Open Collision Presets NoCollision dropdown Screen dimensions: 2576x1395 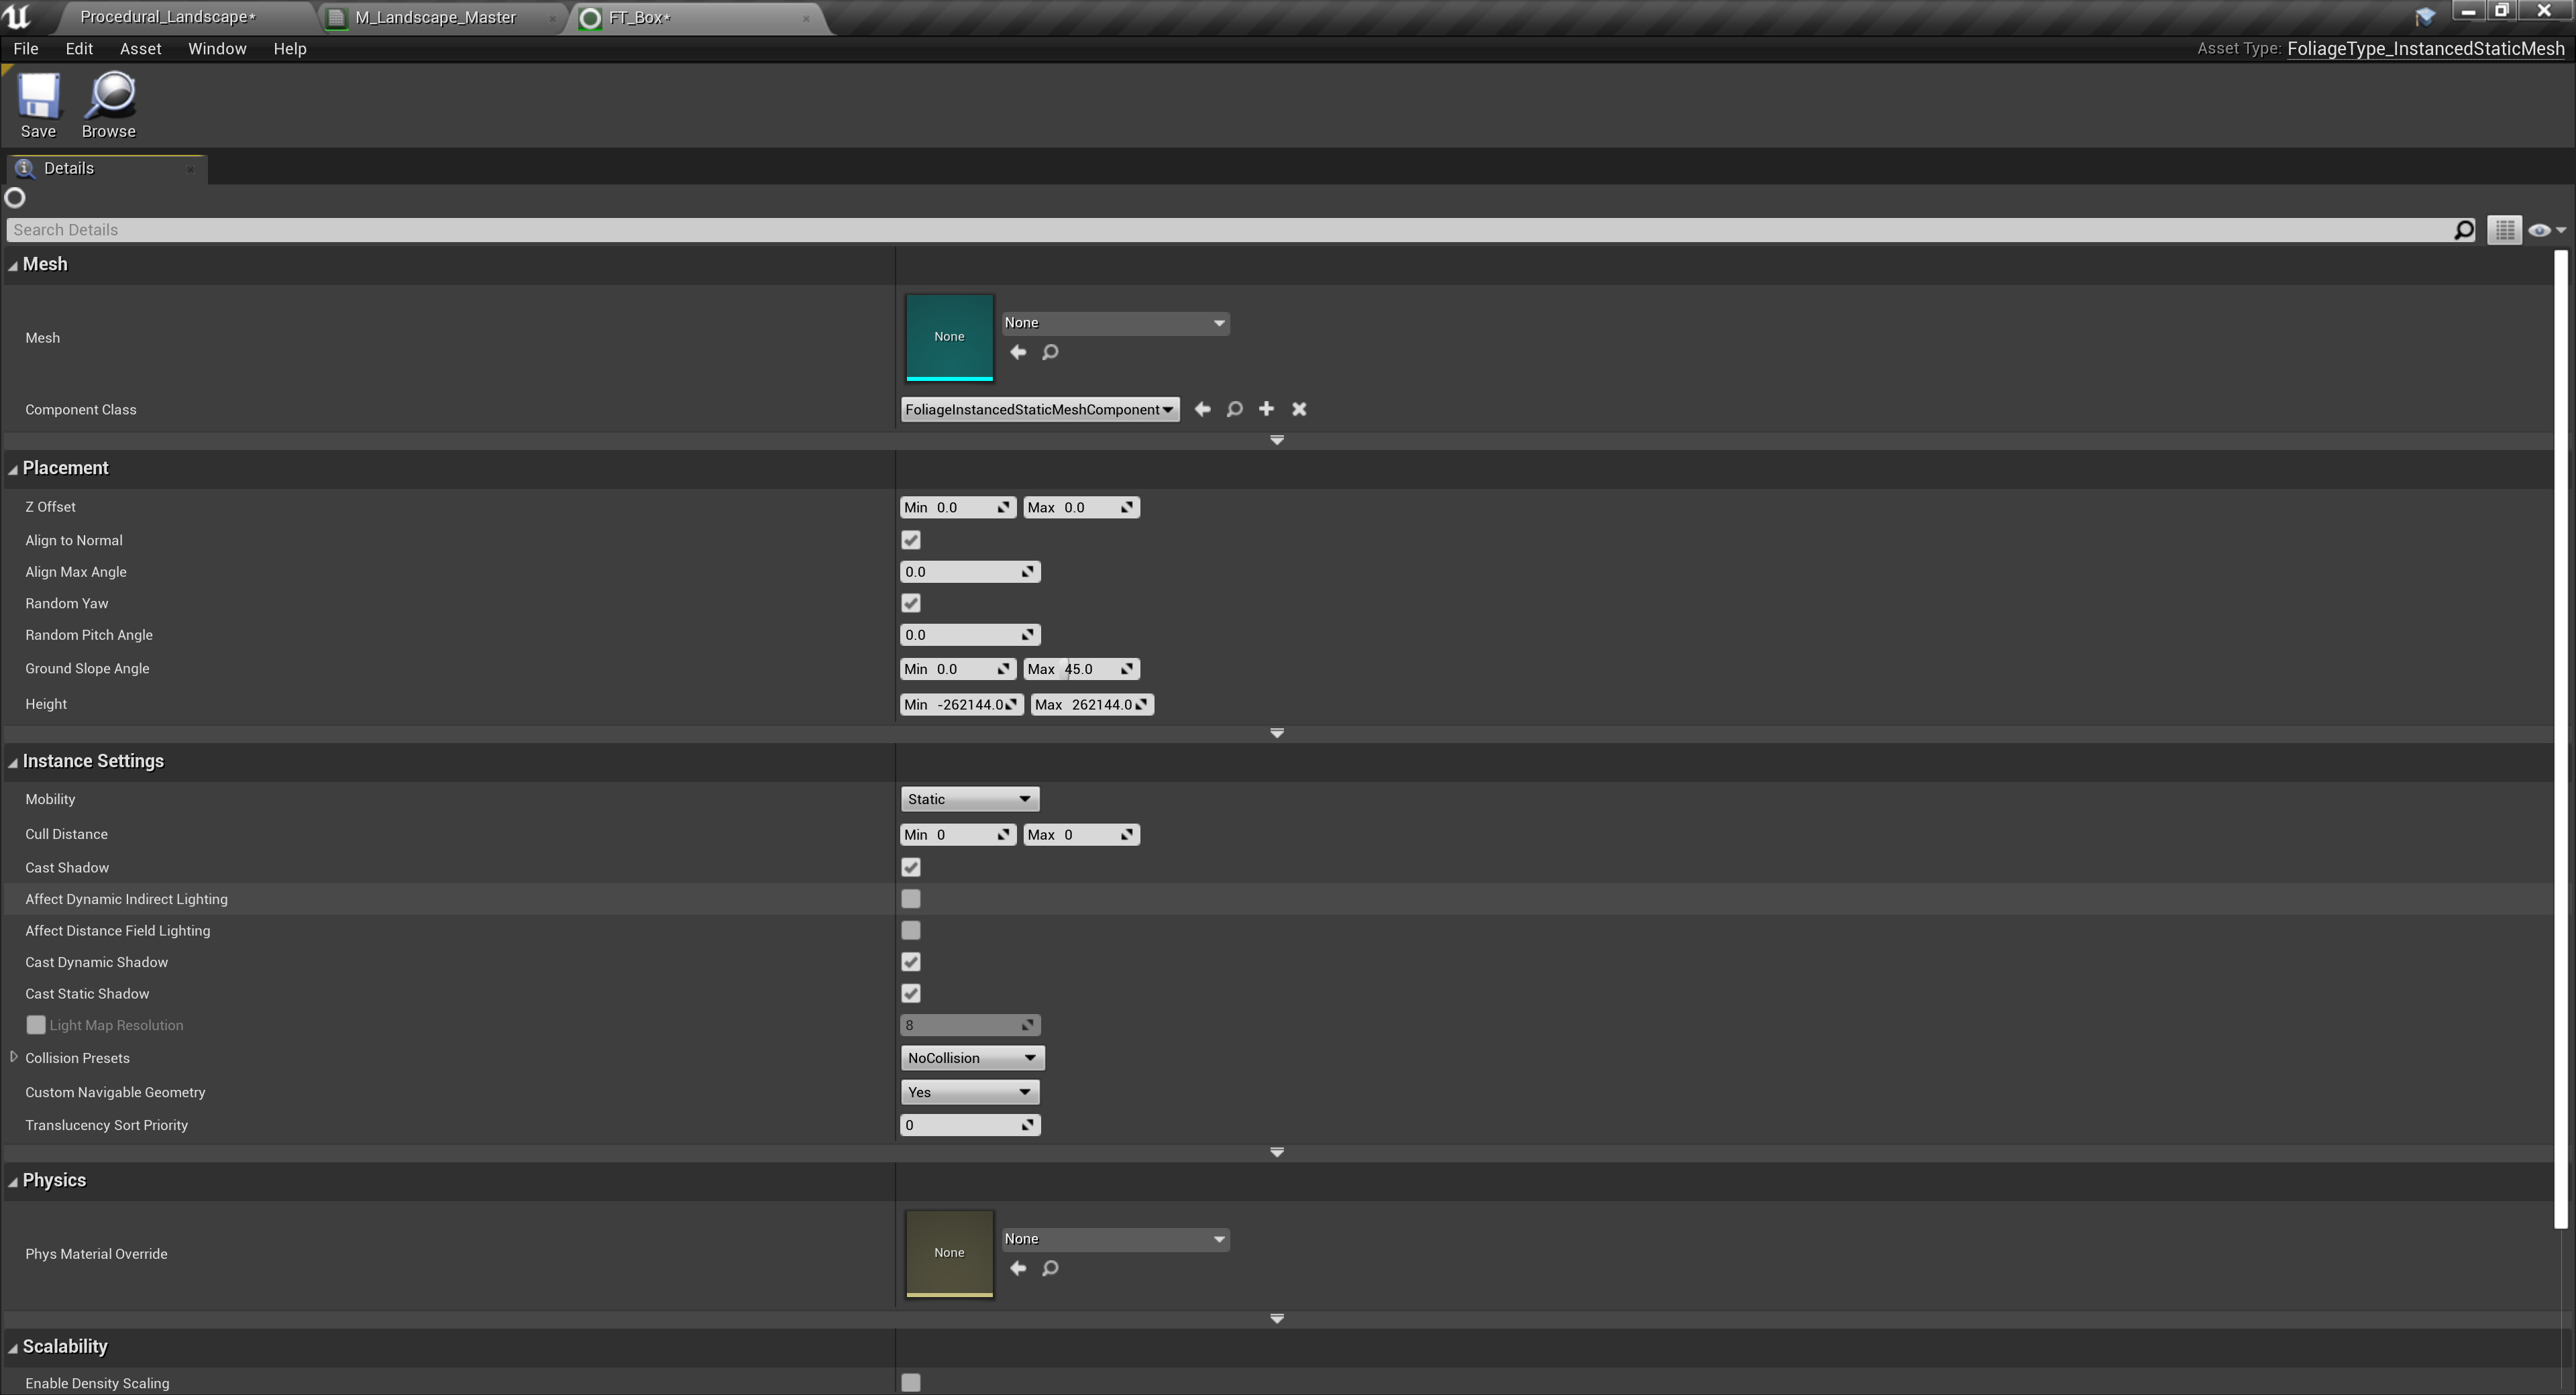pyautogui.click(x=972, y=1058)
